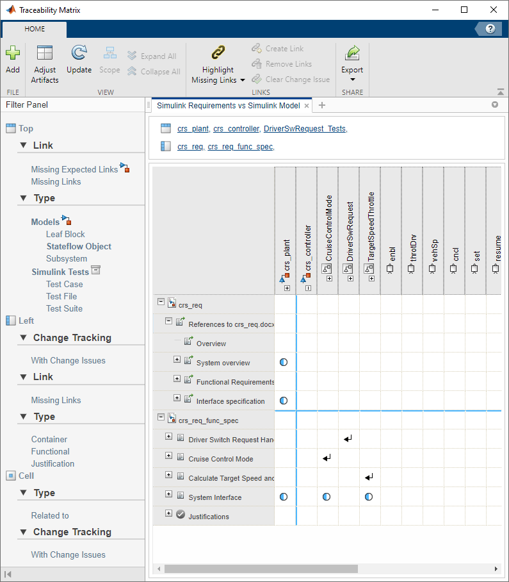509x582 pixels.
Task: Collapse the Top Link filter section
Action: (x=23, y=145)
